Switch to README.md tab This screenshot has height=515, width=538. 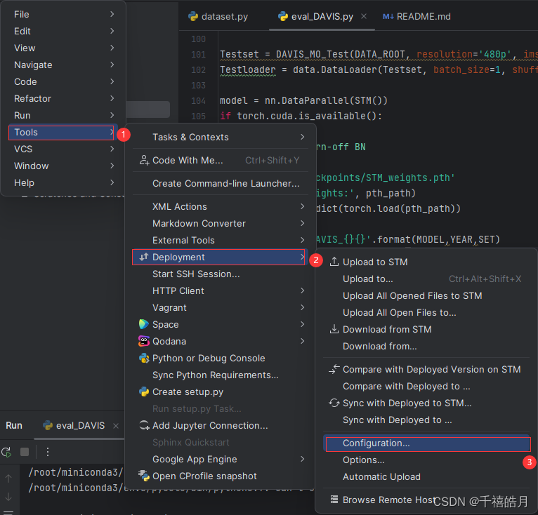416,16
